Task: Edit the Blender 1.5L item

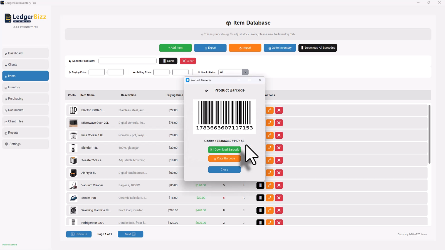Action: tap(270, 148)
